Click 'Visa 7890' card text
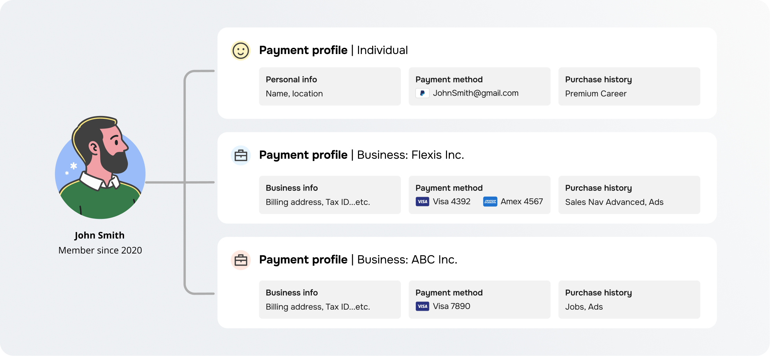Viewport: 770px width, 356px height. tap(452, 306)
